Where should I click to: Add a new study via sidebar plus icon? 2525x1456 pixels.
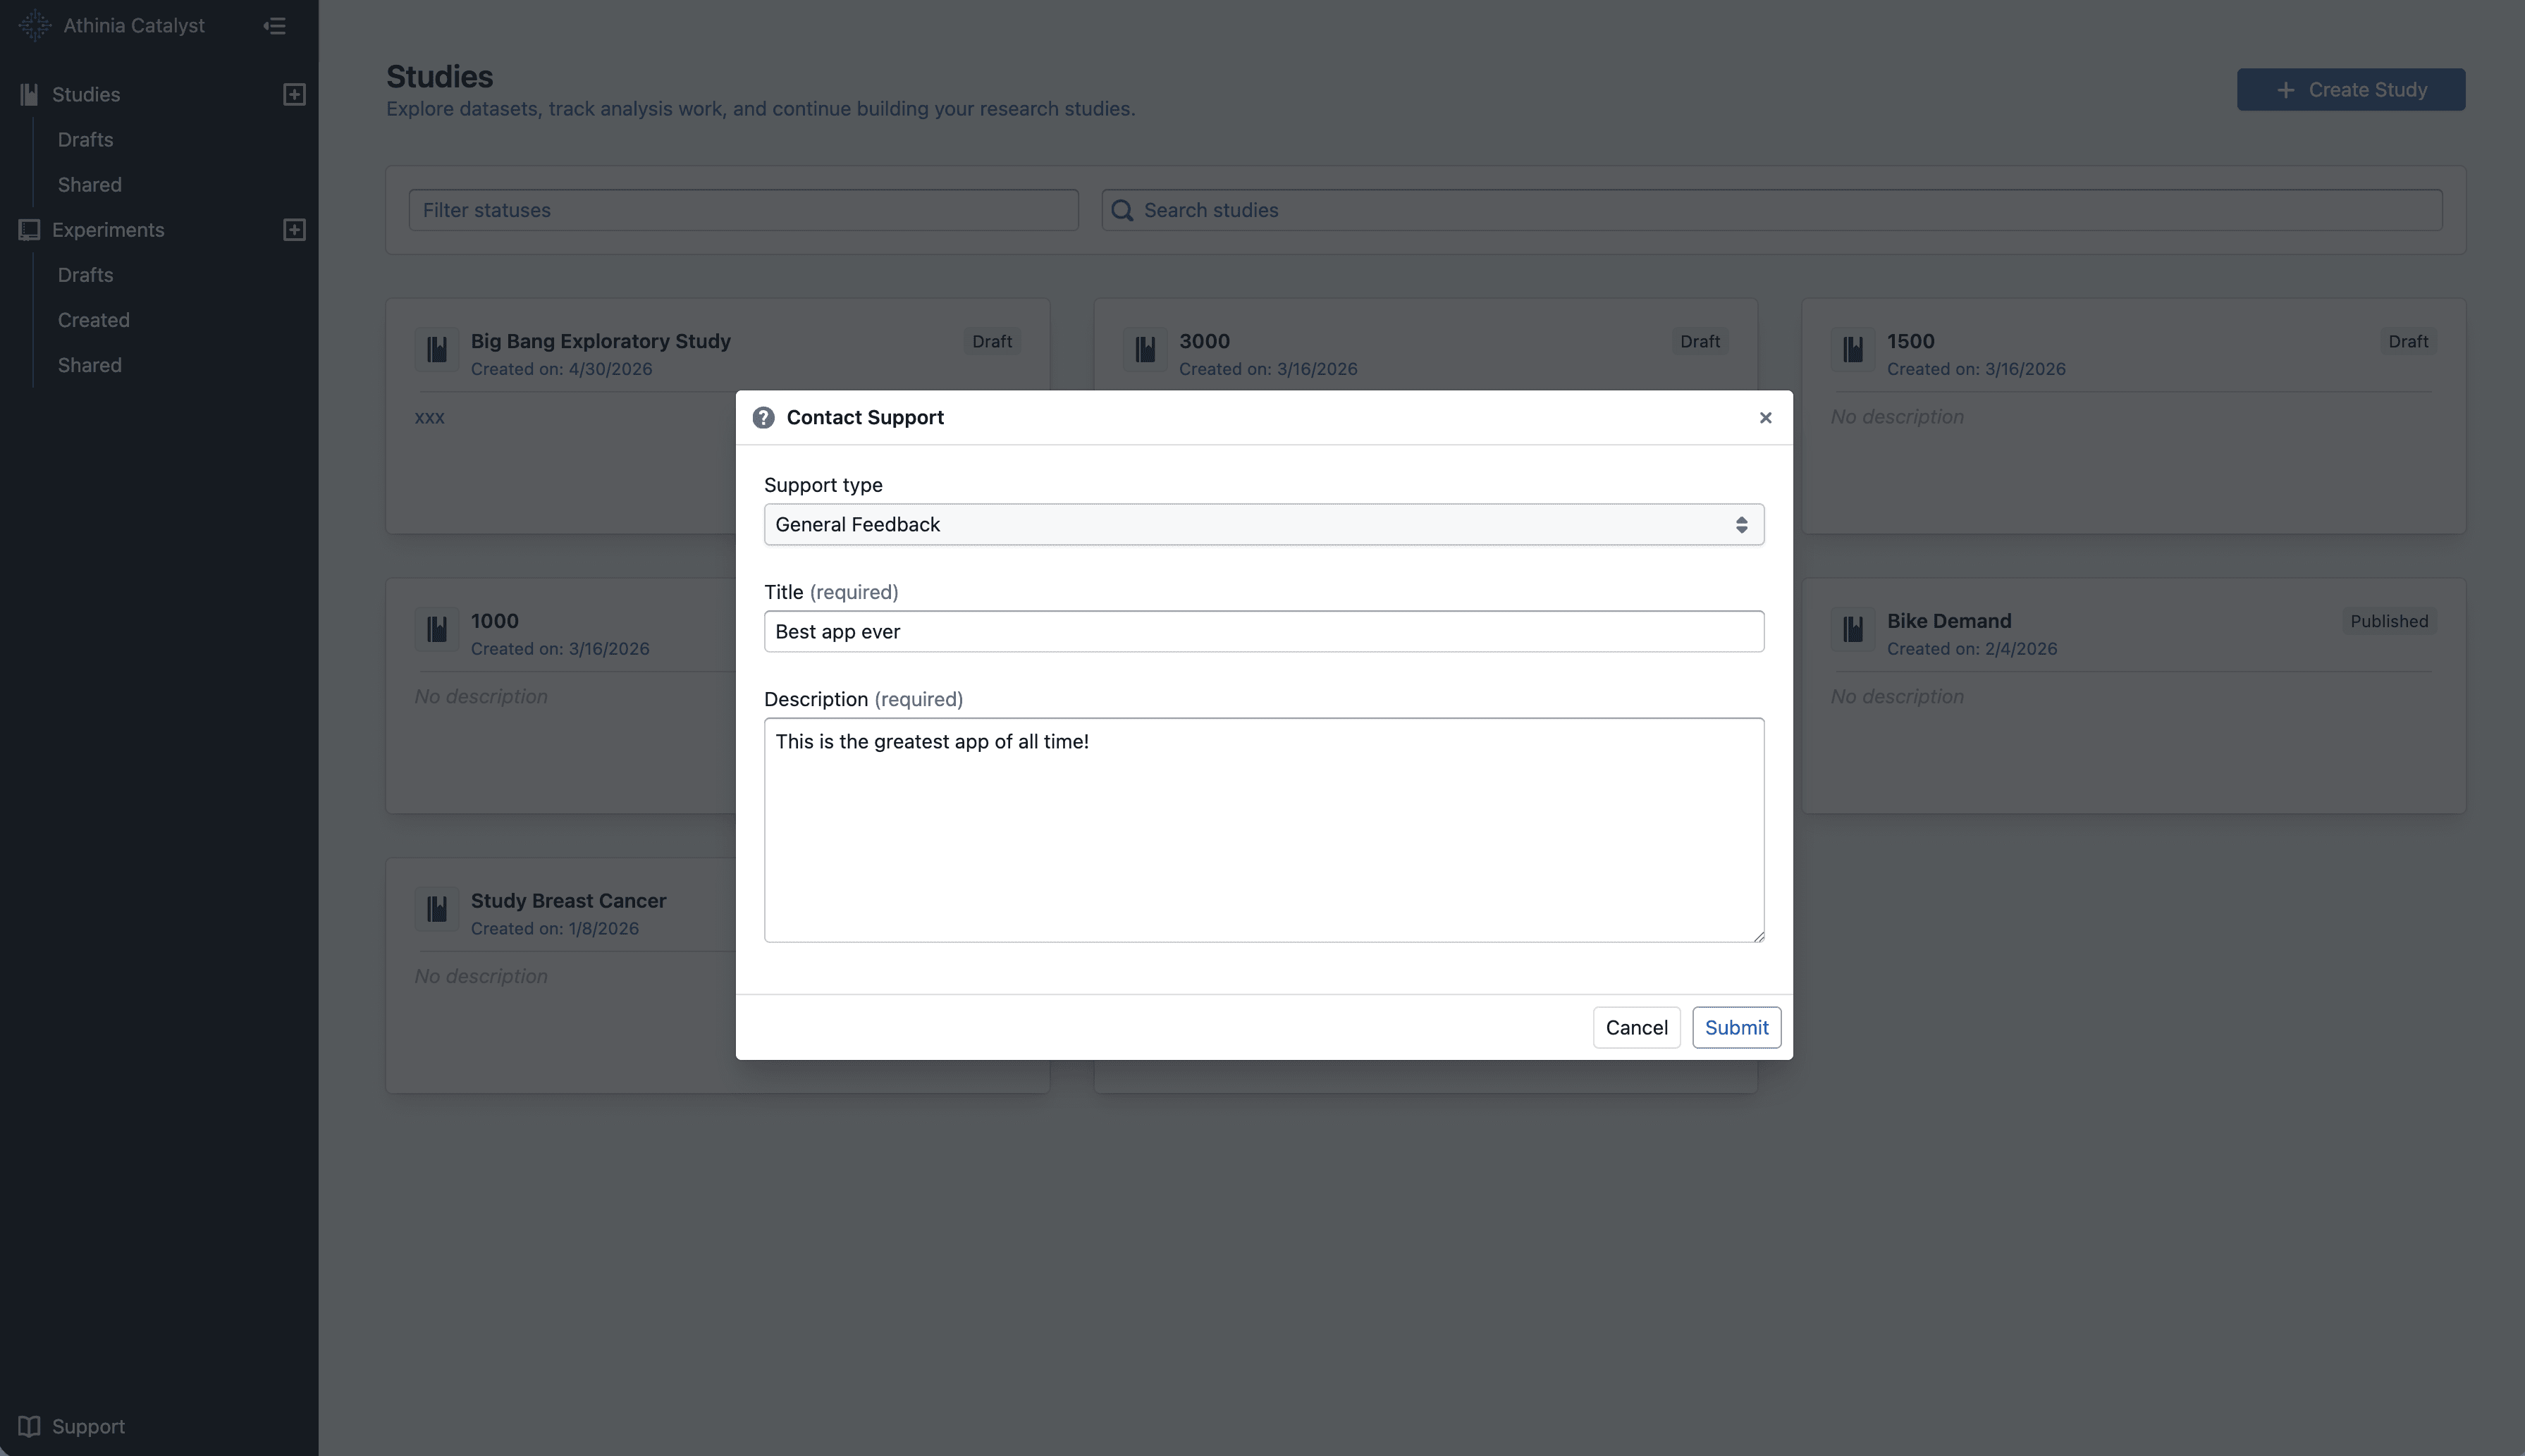[294, 94]
